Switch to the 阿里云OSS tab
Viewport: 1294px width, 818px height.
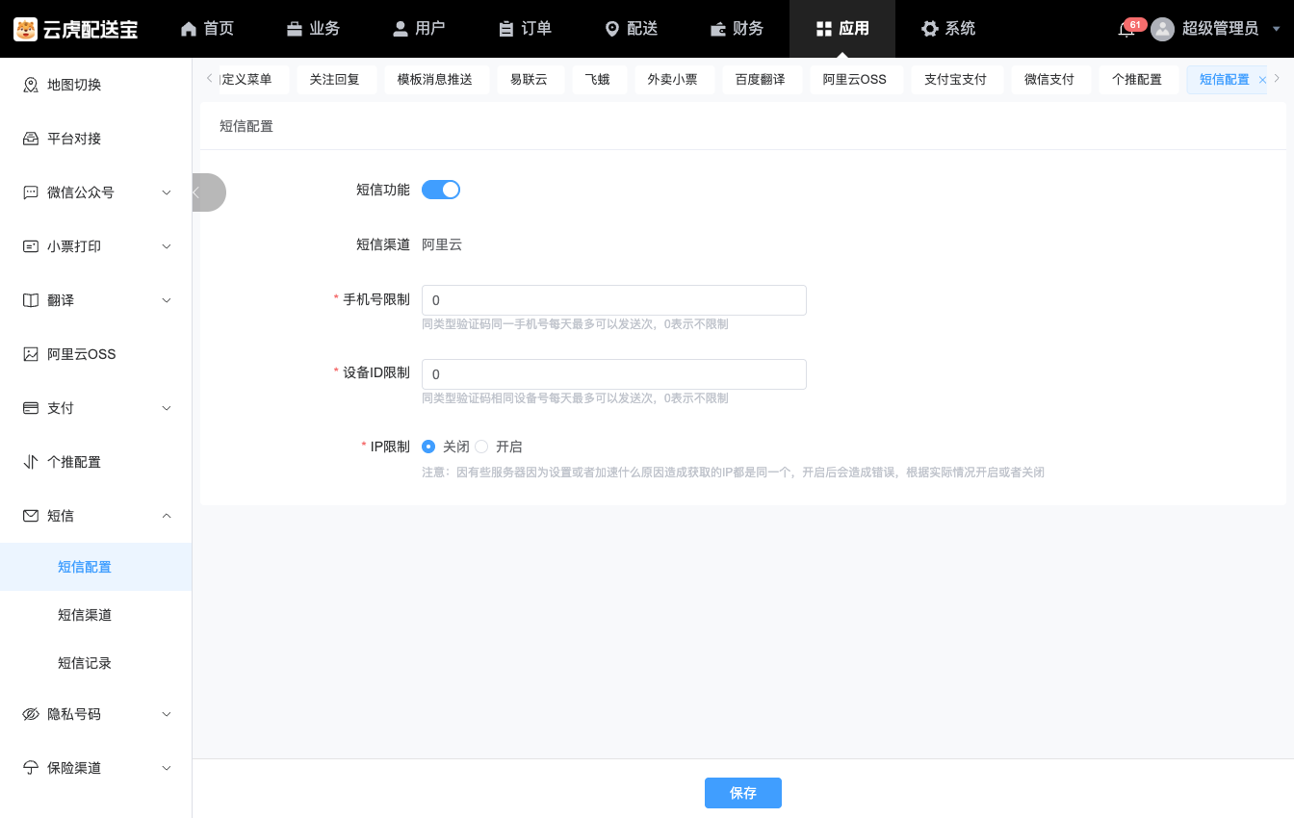click(x=855, y=80)
